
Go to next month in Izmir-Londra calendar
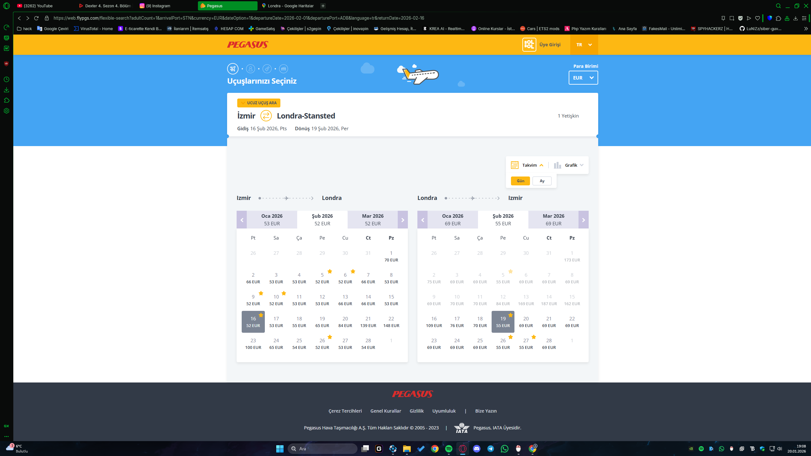[403, 220]
